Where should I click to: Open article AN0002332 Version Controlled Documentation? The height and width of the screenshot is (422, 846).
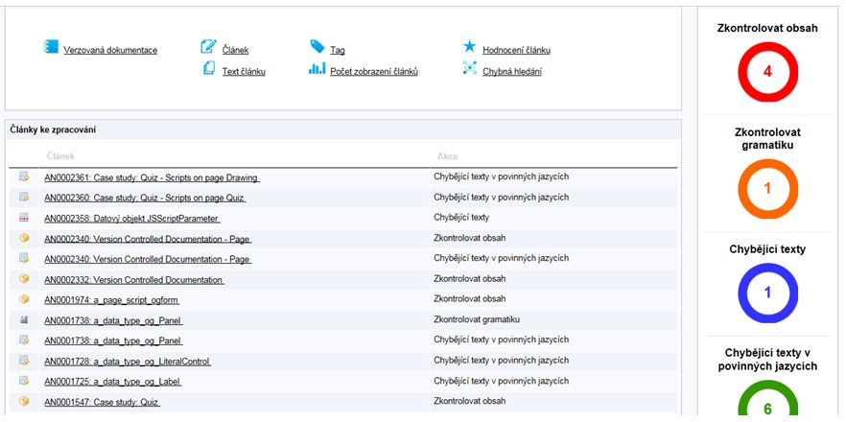134,279
